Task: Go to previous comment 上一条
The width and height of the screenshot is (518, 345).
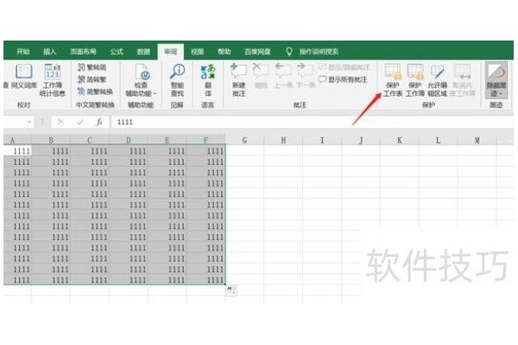Action: click(283, 76)
